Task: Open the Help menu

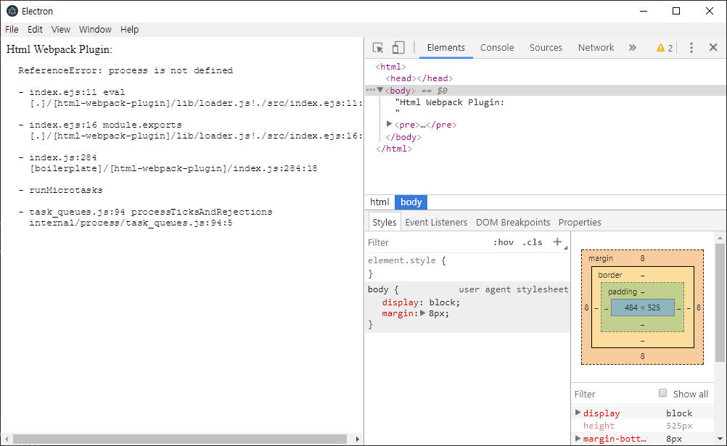Action: 129,29
